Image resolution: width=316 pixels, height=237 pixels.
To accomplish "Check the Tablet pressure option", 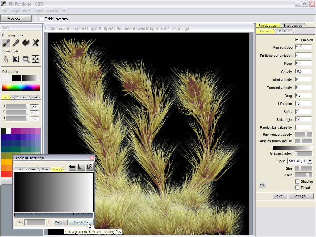I will [x=42, y=19].
